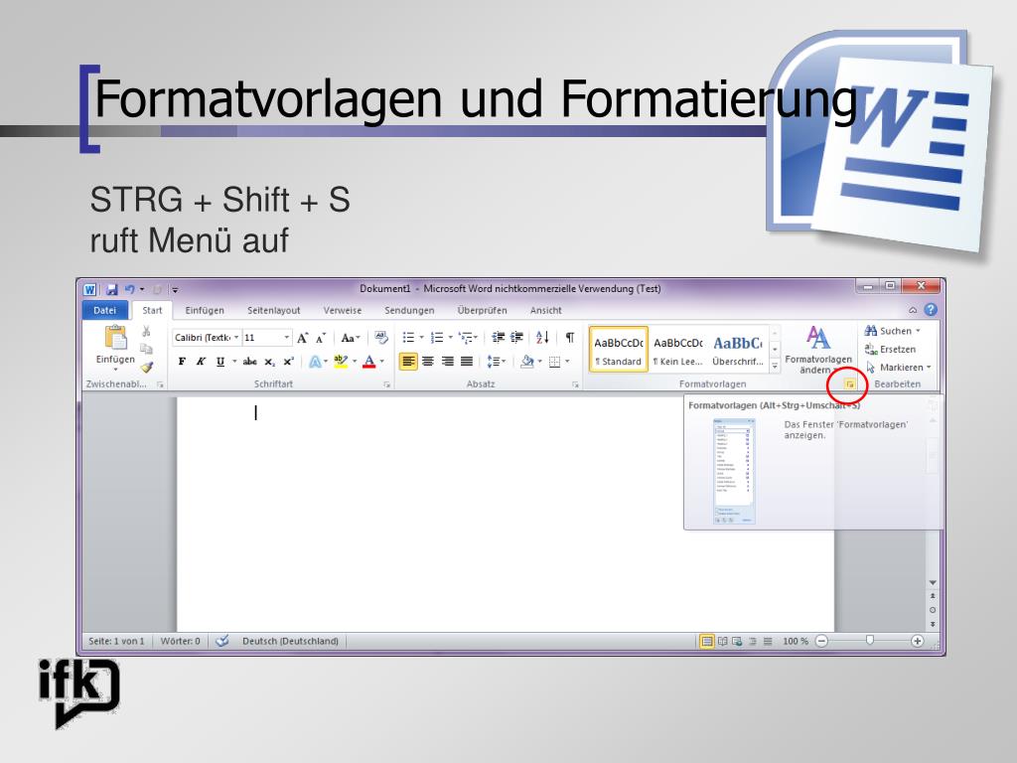Click the sort A-Z icon
This screenshot has width=1017, height=763.
pos(543,338)
